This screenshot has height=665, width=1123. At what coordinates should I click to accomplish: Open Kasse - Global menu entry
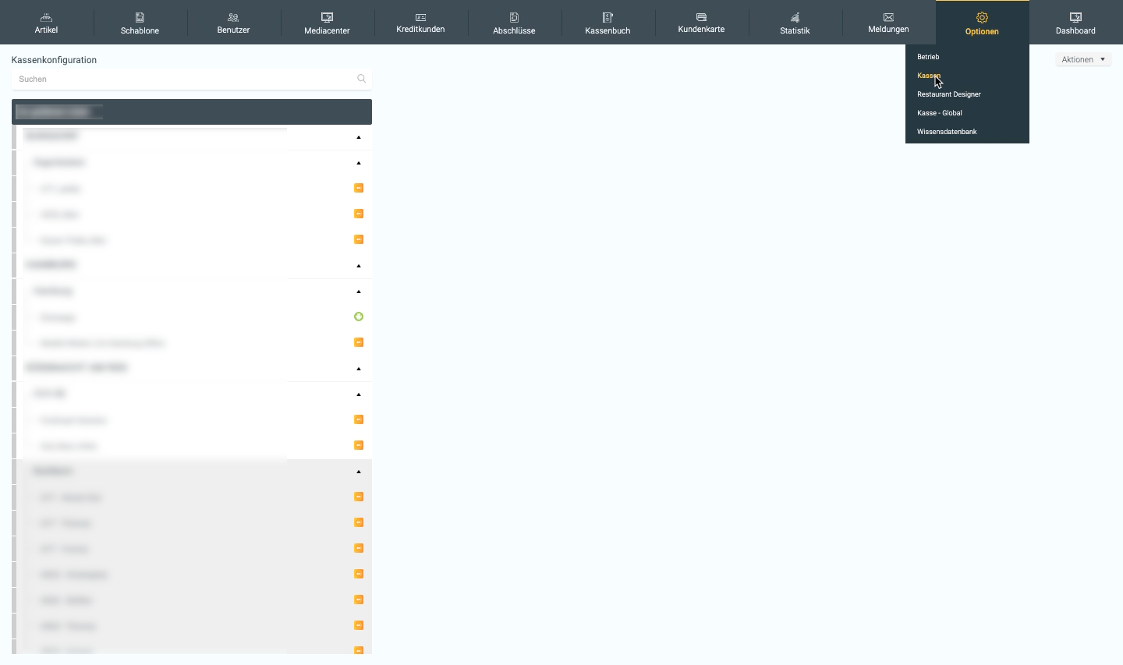tap(940, 113)
